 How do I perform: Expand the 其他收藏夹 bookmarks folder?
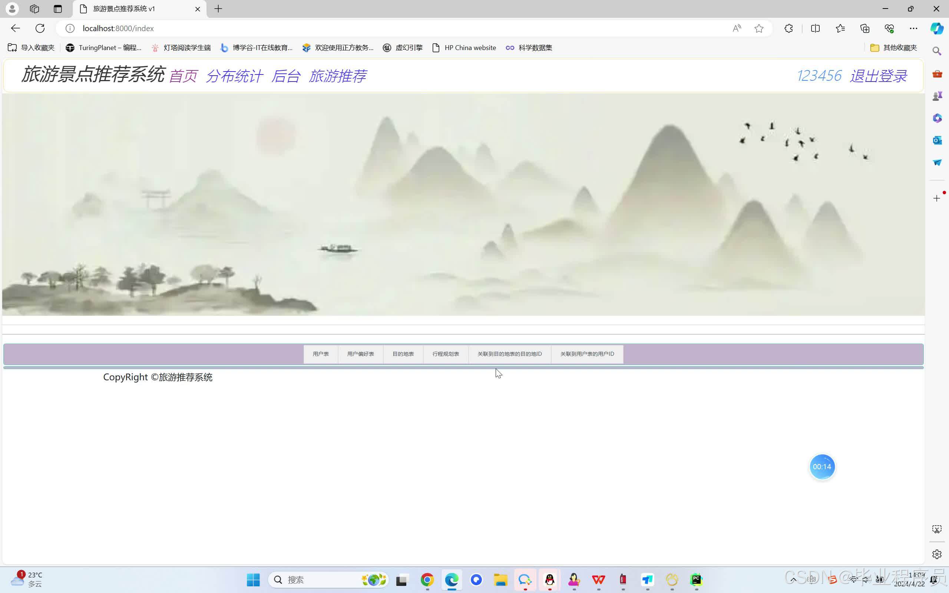pos(894,48)
